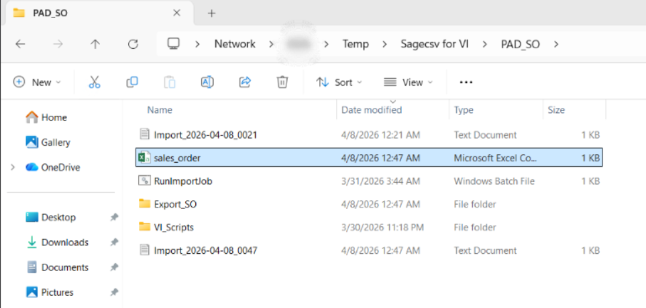Select the PAD_SO breadcrumb

[x=521, y=44]
